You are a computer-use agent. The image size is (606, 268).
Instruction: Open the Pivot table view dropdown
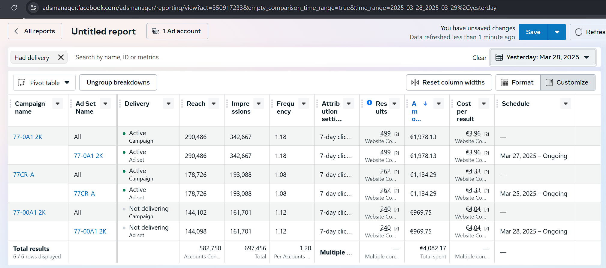coord(44,83)
